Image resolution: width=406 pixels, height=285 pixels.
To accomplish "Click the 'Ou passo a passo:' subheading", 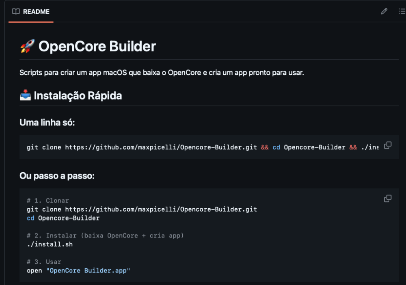I will [x=57, y=176].
